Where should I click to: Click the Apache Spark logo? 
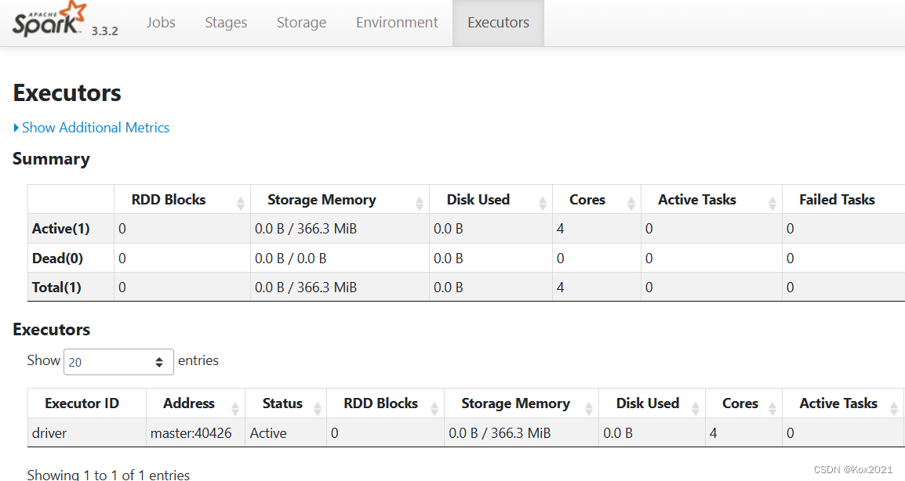(x=47, y=20)
